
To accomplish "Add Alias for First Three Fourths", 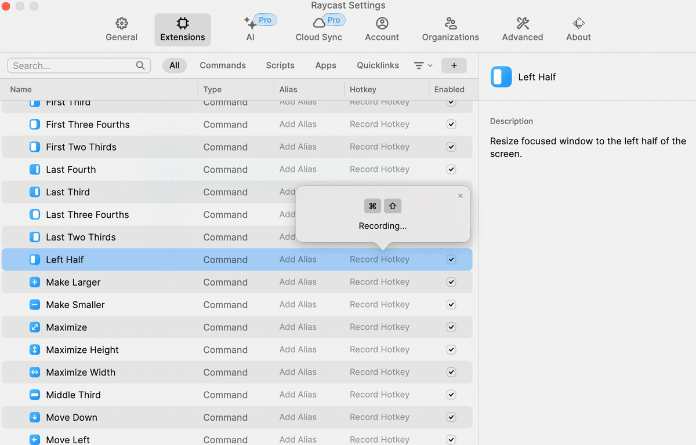I will [x=298, y=124].
